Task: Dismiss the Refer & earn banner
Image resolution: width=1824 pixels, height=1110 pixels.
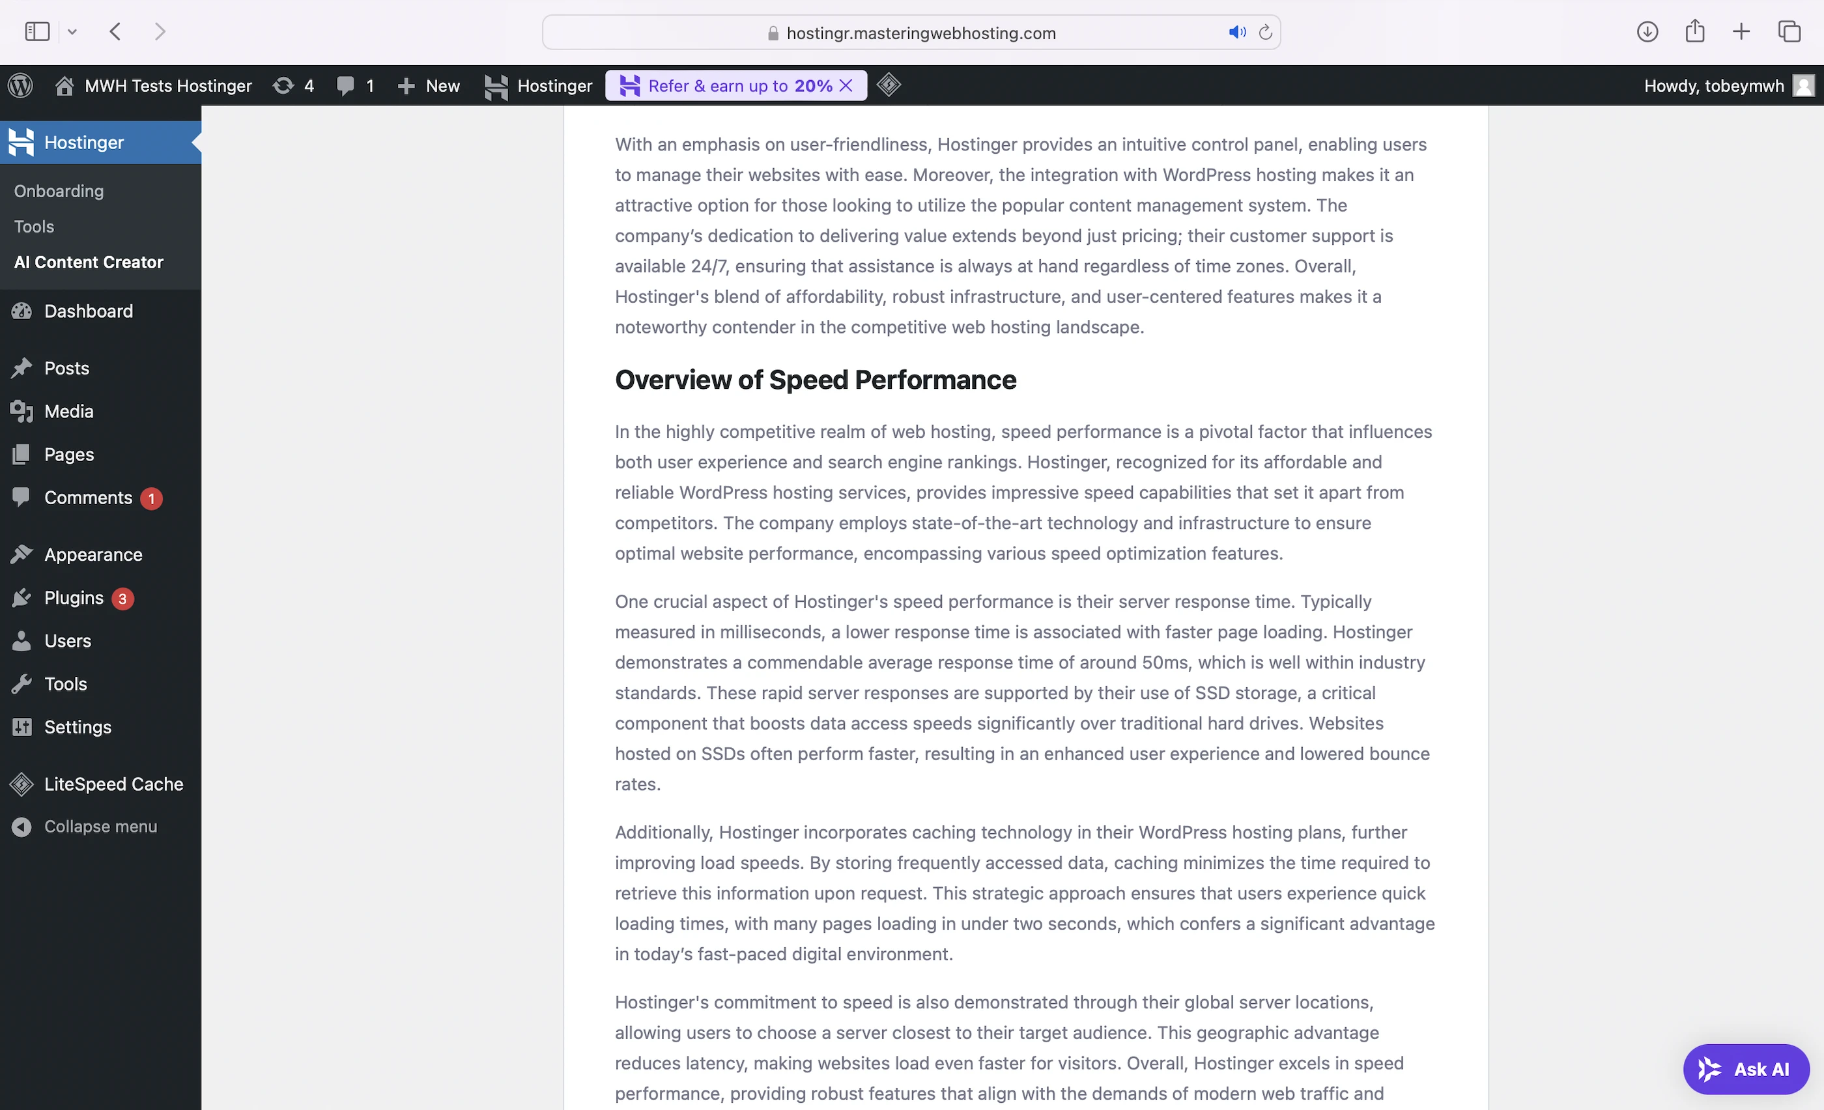Action: [846, 86]
